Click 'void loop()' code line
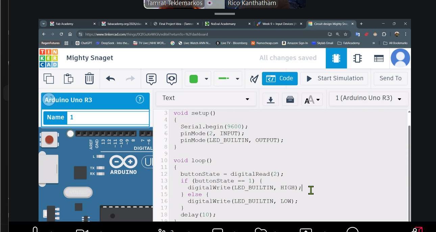 click(x=193, y=161)
